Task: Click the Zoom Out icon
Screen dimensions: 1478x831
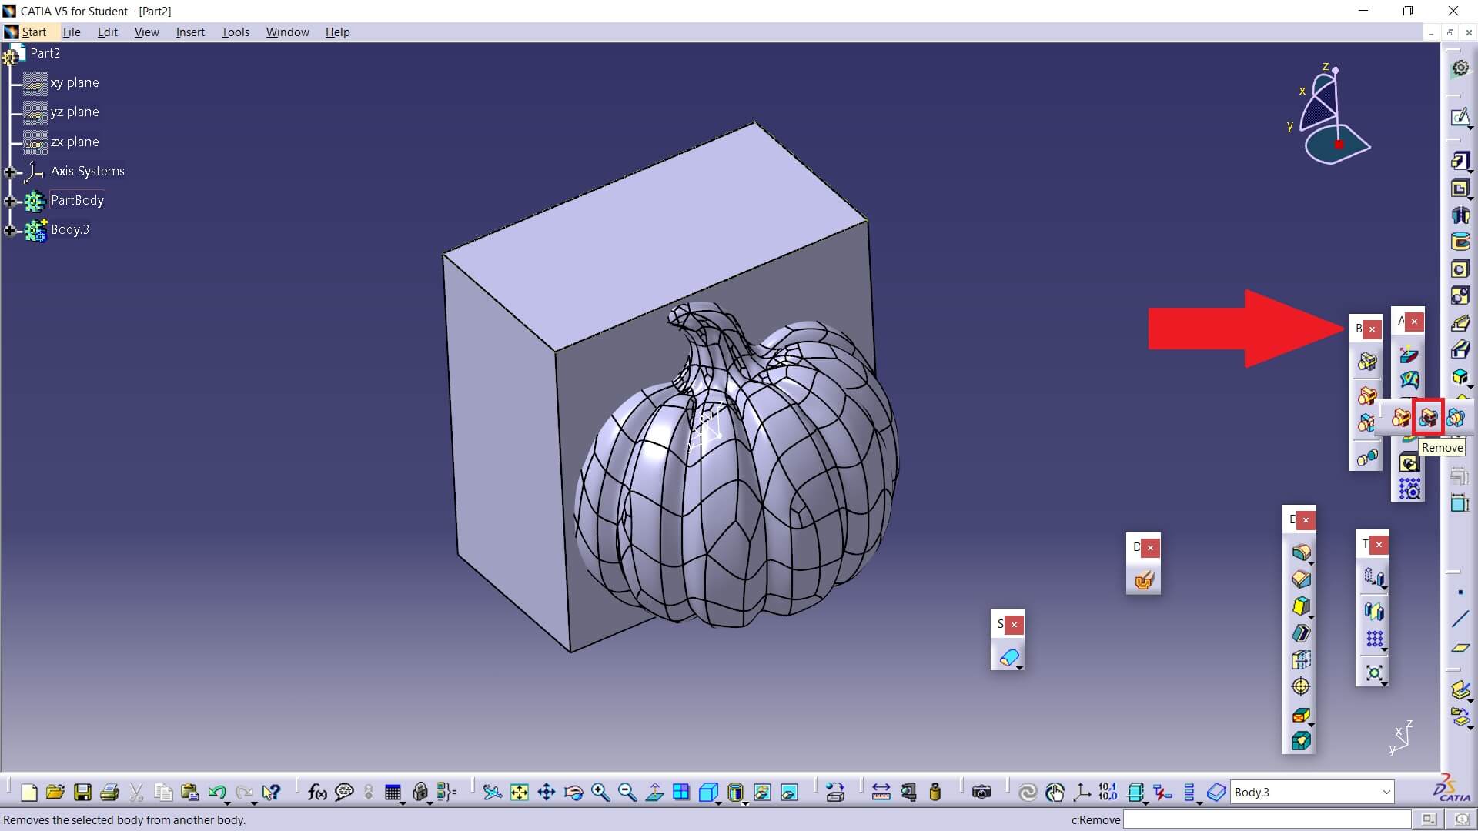Action: [627, 792]
